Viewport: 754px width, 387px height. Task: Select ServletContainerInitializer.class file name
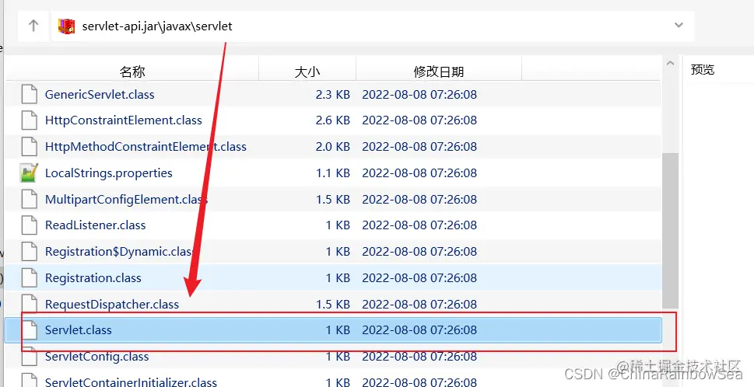(131, 382)
